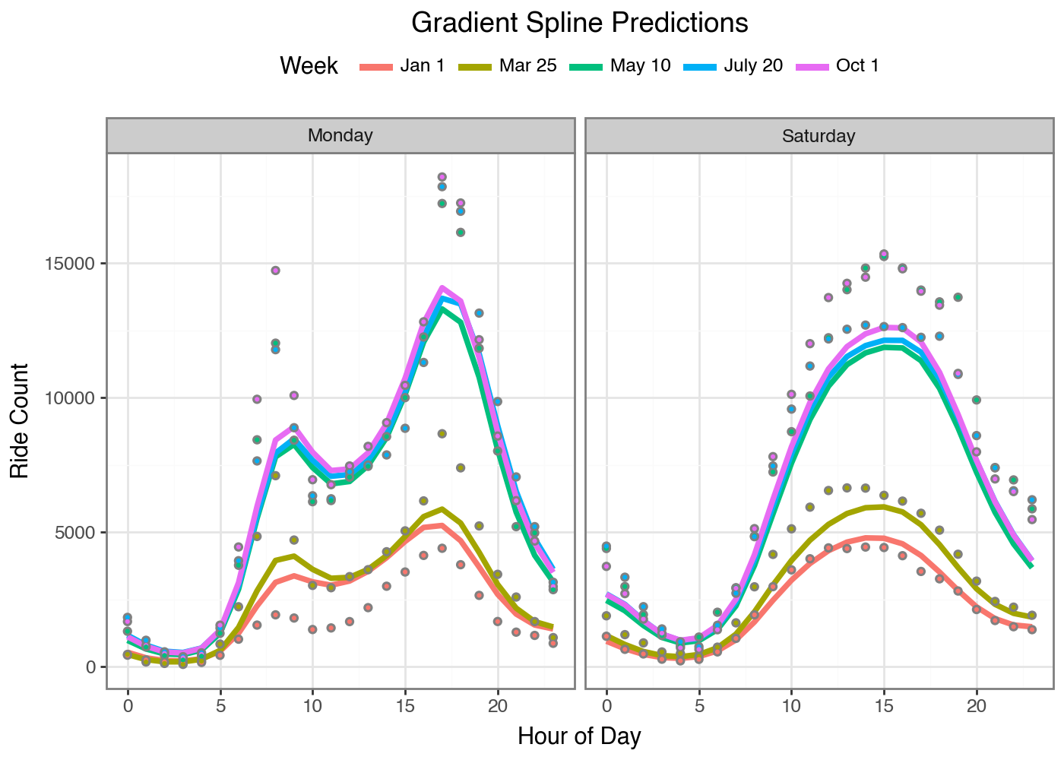The height and width of the screenshot is (760, 1064).
Task: Click the Jan 1 red legend swatch
Action: click(x=376, y=67)
